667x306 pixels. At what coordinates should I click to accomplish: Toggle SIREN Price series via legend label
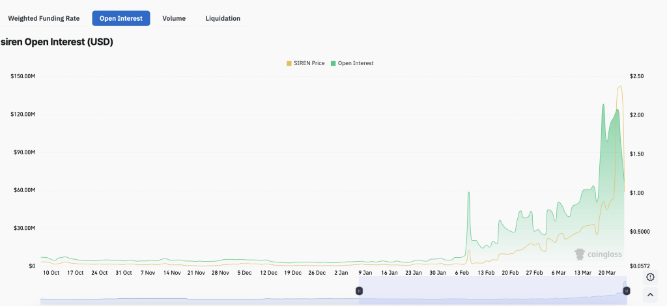pos(309,63)
